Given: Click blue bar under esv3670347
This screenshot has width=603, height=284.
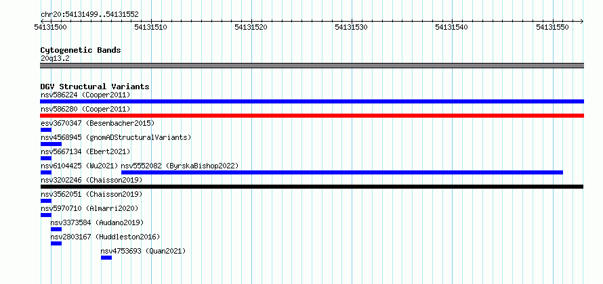Looking at the screenshot, I should coord(46,130).
